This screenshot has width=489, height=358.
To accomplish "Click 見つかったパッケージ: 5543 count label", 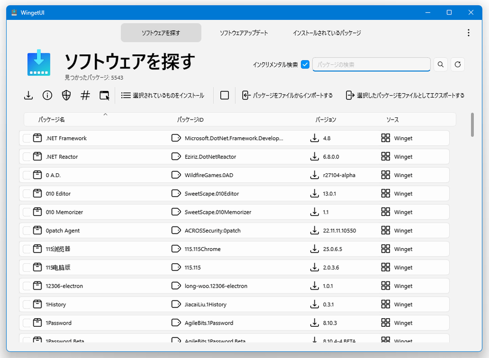I will point(94,78).
